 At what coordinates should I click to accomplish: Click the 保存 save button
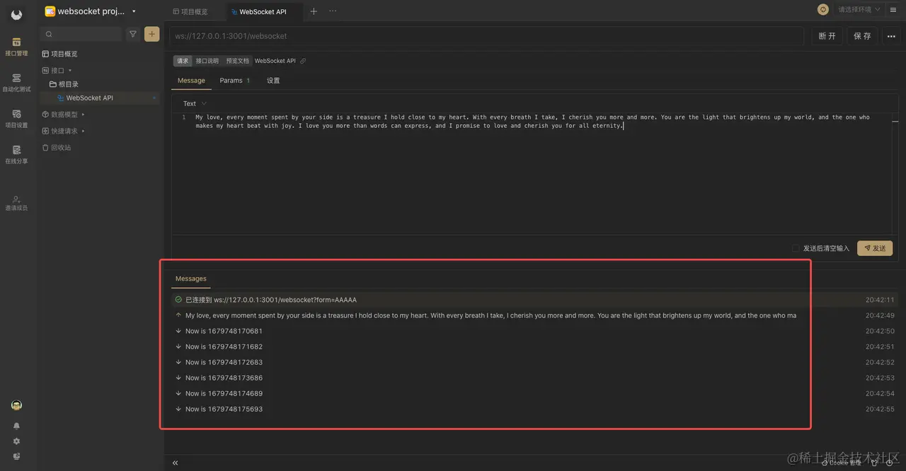(x=861, y=35)
